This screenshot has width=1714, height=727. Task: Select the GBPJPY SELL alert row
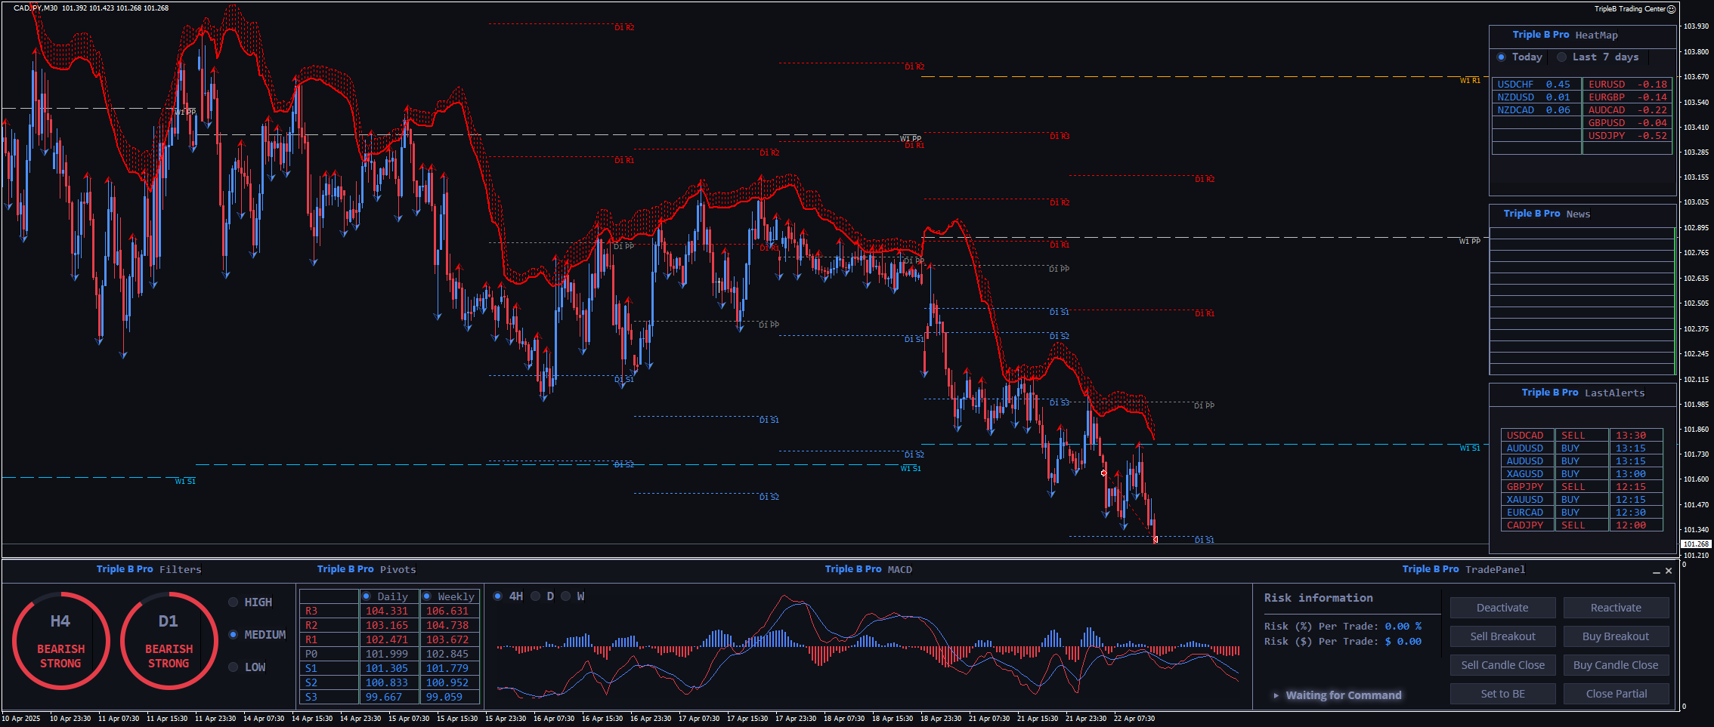coord(1581,487)
